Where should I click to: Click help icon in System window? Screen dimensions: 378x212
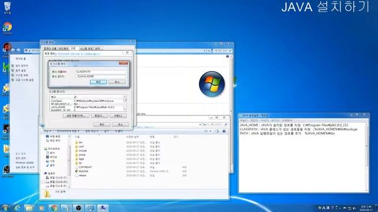(x=227, y=57)
